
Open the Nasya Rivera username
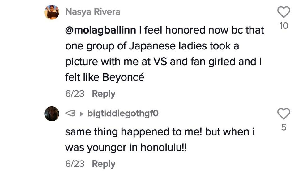point(93,12)
